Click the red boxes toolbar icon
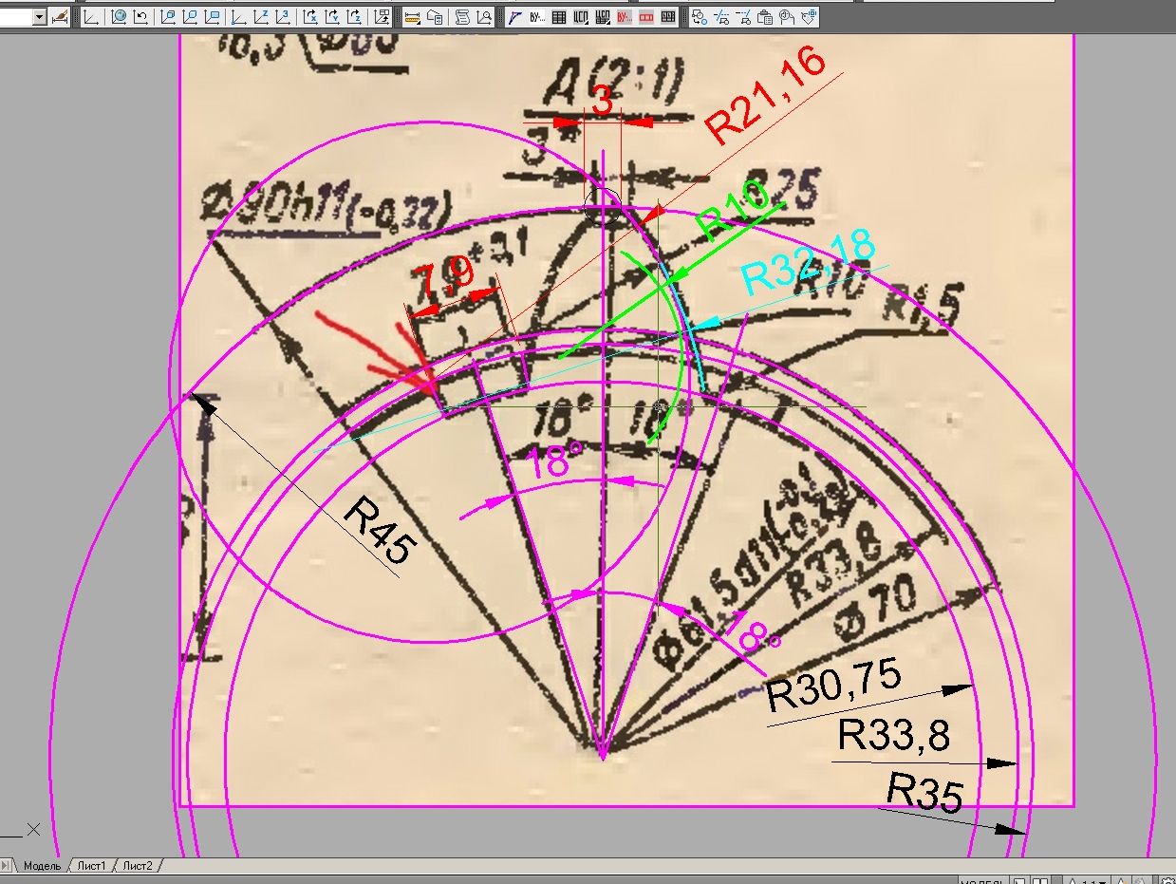 (646, 17)
